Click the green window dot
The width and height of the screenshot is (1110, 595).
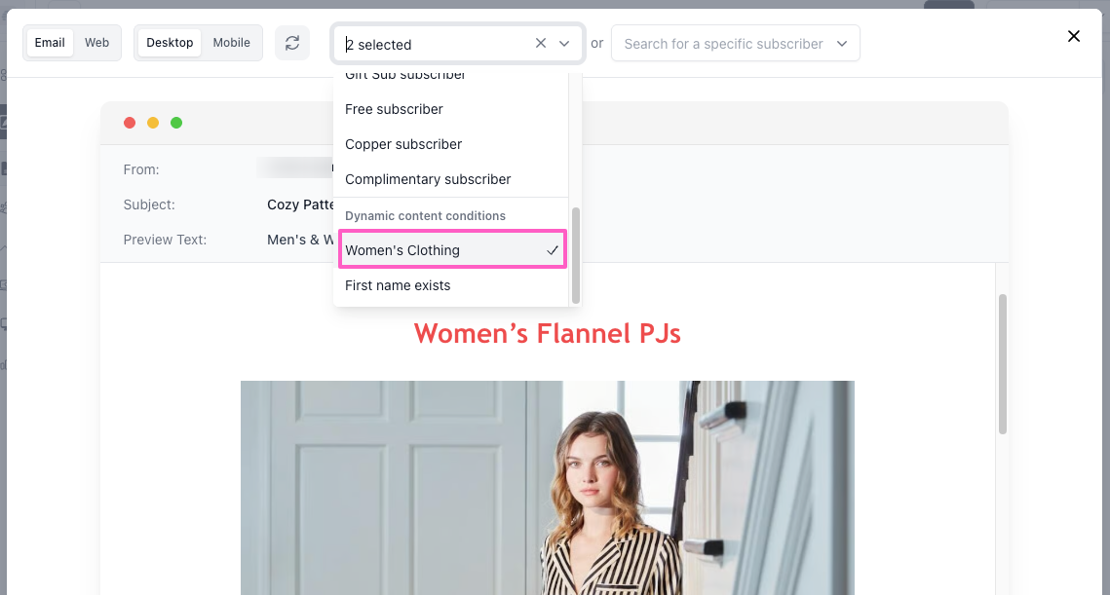click(x=176, y=123)
